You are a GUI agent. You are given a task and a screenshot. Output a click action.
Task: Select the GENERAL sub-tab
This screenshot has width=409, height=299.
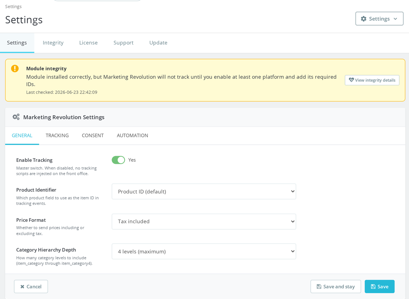tap(22, 135)
